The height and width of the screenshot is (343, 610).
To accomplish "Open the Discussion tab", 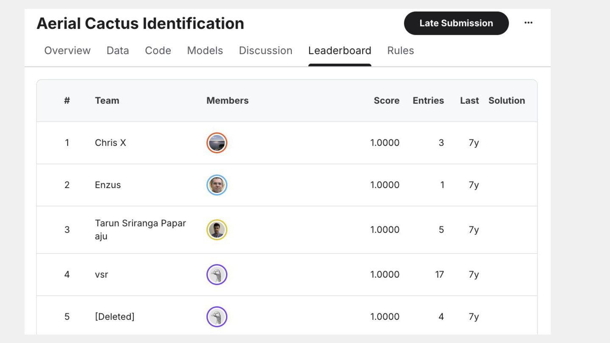I will (x=266, y=50).
